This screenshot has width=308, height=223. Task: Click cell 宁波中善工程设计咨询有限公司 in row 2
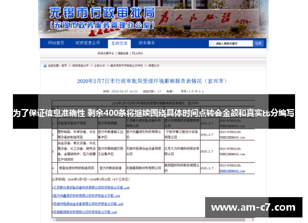pyautogui.click(x=182, y=134)
